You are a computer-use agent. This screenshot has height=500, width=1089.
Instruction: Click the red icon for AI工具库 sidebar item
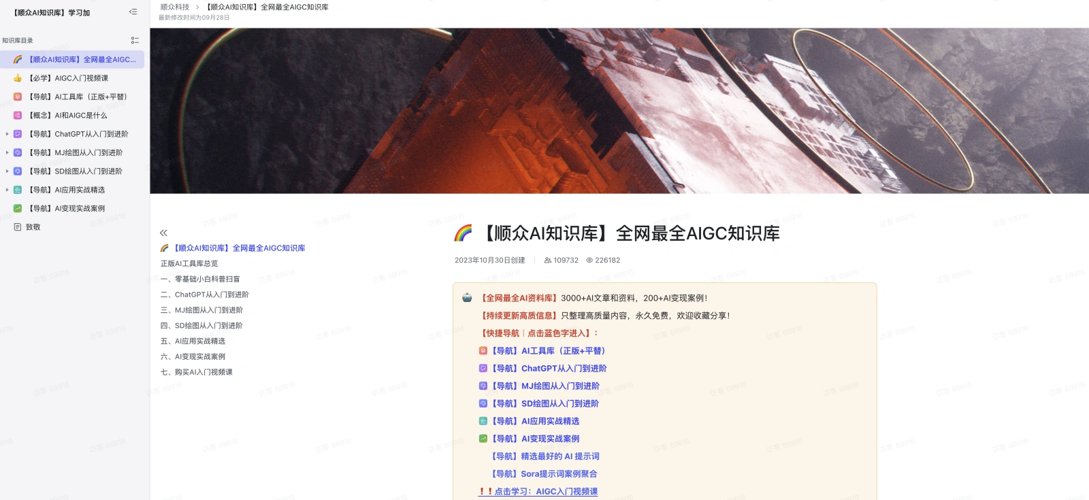(18, 97)
